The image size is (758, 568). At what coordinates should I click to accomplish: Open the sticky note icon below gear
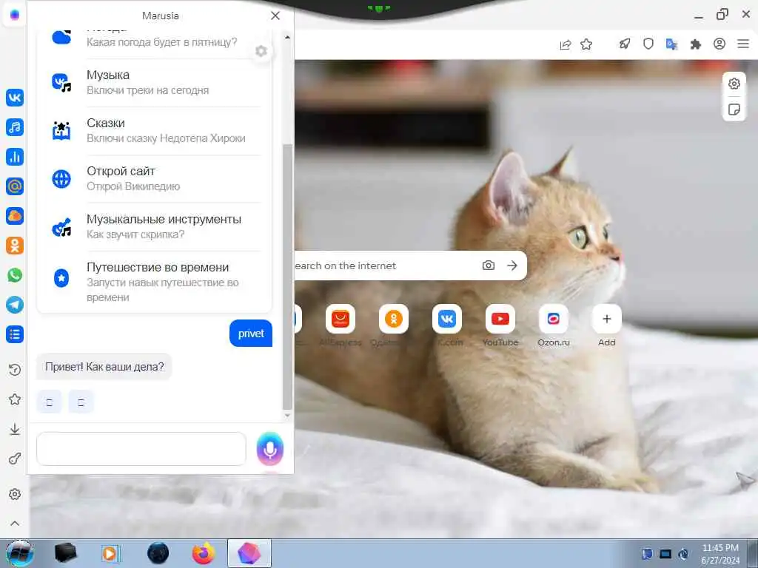pyautogui.click(x=734, y=109)
